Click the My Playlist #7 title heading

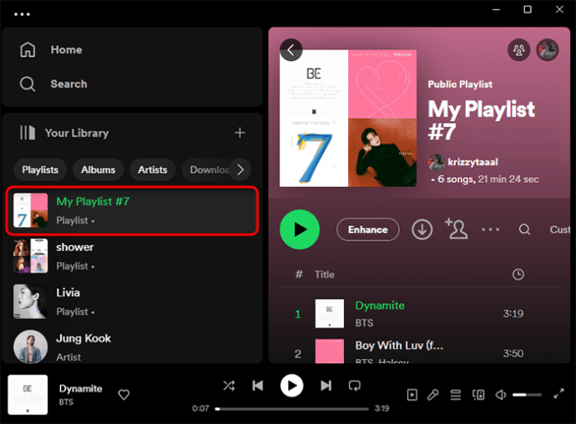(x=481, y=120)
